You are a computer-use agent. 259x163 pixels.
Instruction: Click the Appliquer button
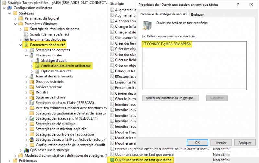point(245,143)
